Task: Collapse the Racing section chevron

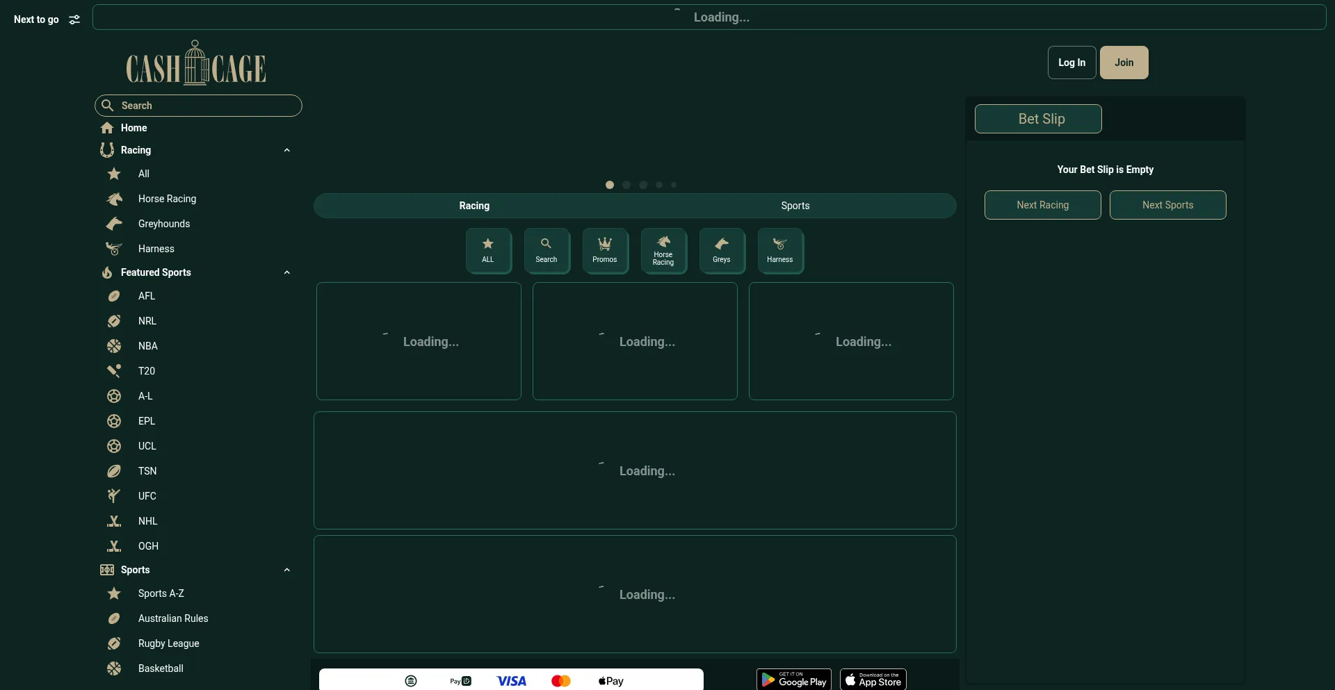Action: click(x=286, y=150)
